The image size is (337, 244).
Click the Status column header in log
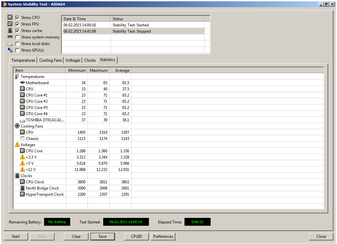(x=157, y=19)
